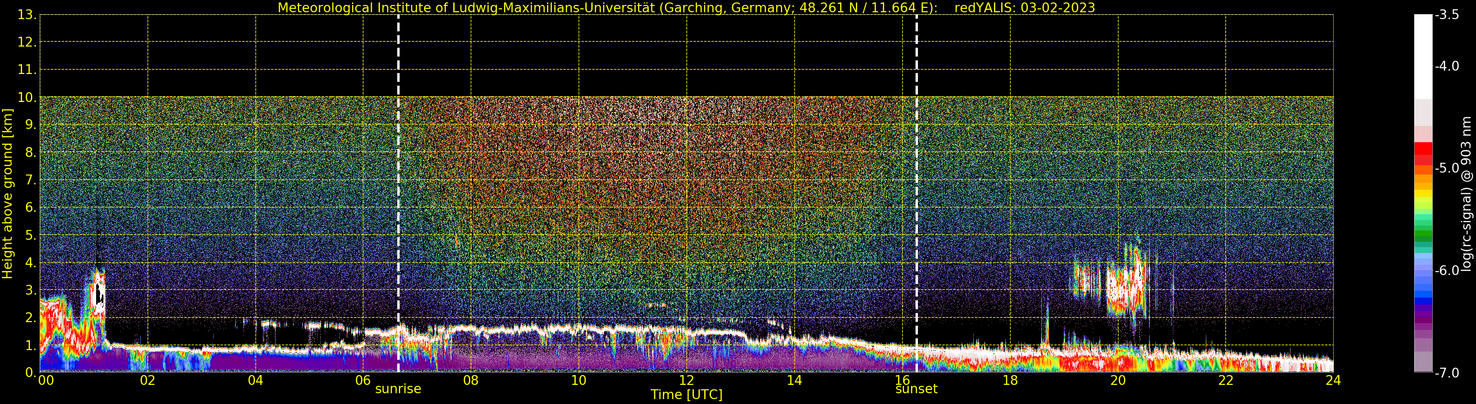Click the 7. height tick label
The width and height of the screenshot is (1476, 404).
[x=31, y=180]
